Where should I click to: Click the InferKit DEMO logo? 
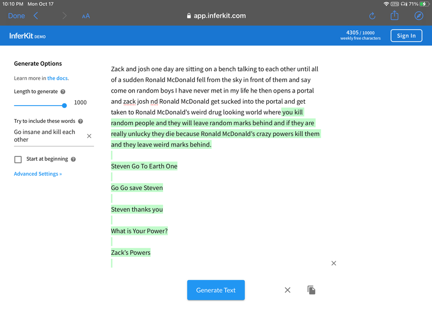coord(27,36)
